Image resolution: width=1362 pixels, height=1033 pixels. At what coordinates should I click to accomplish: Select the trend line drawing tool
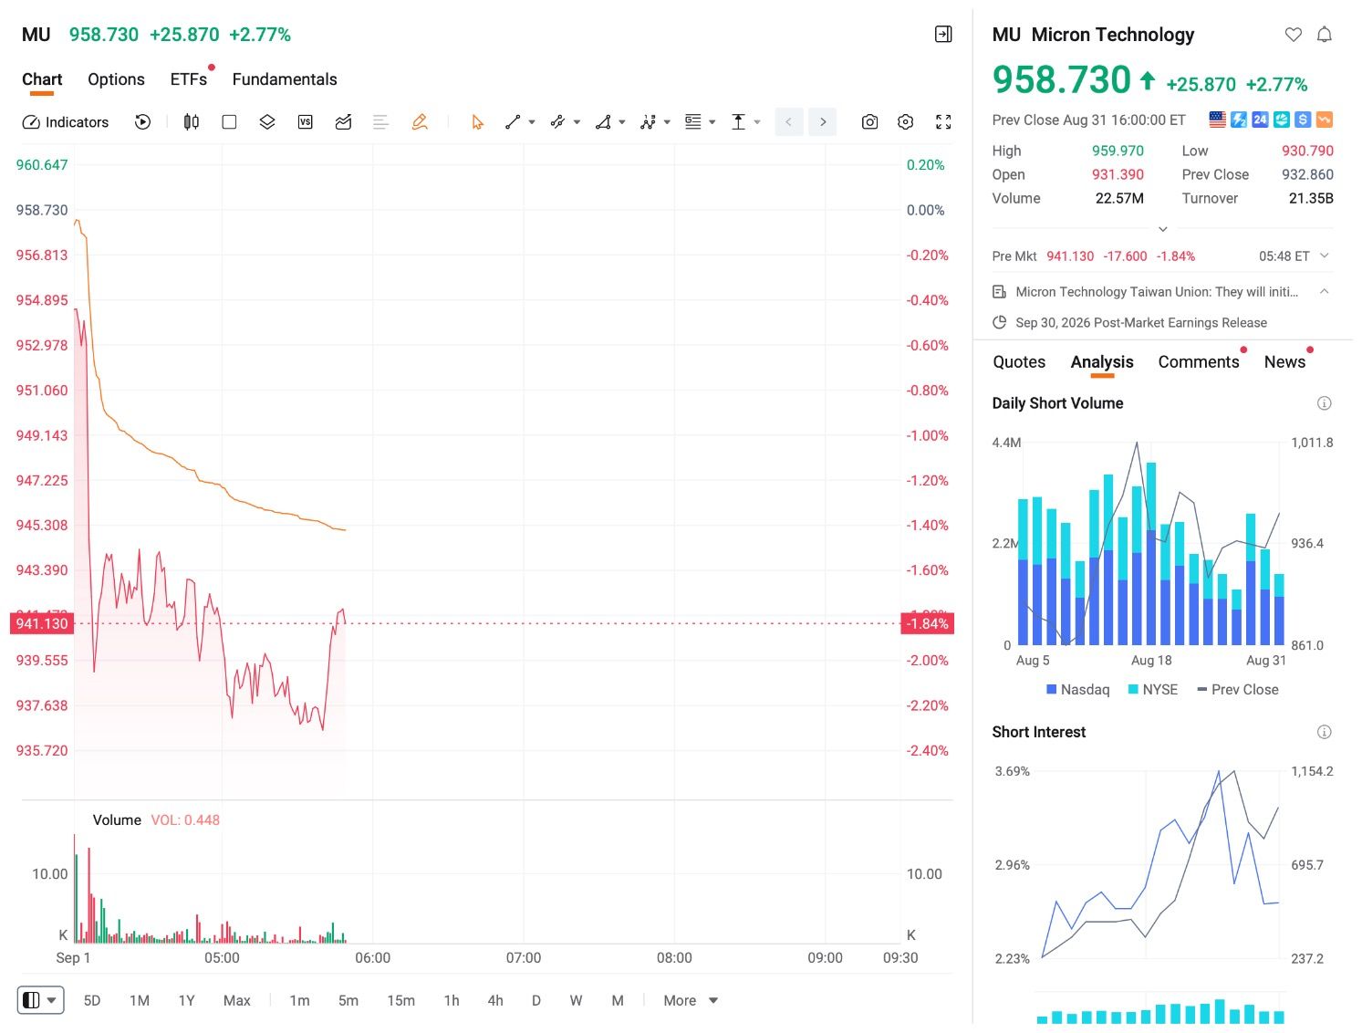pyautogui.click(x=513, y=122)
